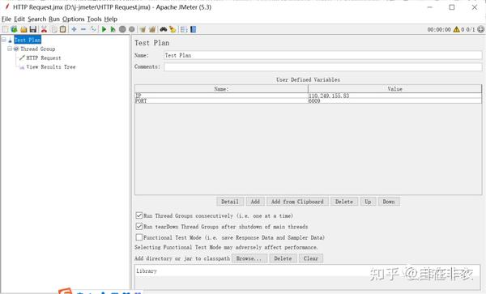Click Delete button next to Browse
486x294 pixels.
pos(283,258)
